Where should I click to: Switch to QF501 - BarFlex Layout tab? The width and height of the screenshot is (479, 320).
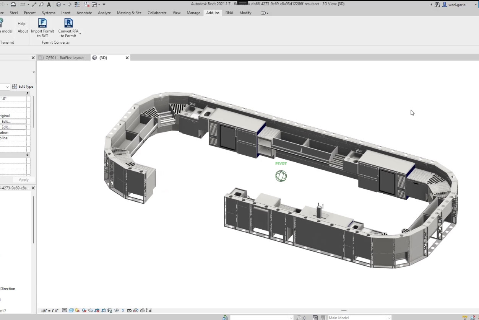pyautogui.click(x=64, y=58)
